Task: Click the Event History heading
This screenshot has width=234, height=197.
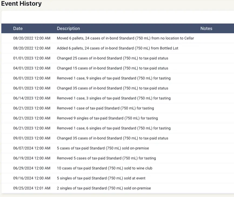Action: pos(21,4)
